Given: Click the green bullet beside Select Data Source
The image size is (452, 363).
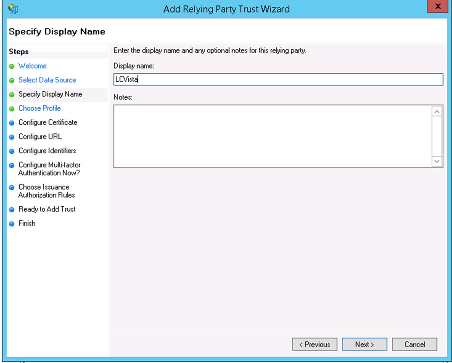Looking at the screenshot, I should pyautogui.click(x=12, y=81).
